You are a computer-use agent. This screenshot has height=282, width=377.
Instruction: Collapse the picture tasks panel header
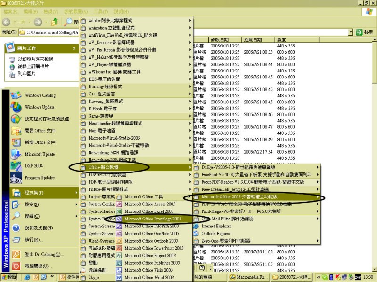click(x=74, y=48)
